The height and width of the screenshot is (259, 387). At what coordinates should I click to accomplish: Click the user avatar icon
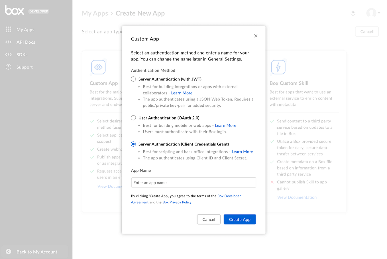371,13
